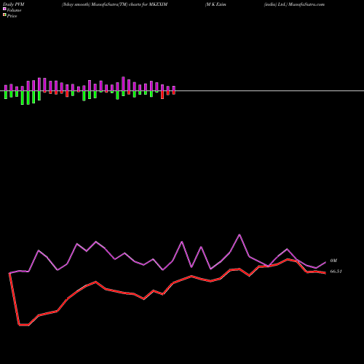Click the lowest flat trough of the red price line
This screenshot has width=364, height=364.
pyautogui.click(x=24, y=325)
